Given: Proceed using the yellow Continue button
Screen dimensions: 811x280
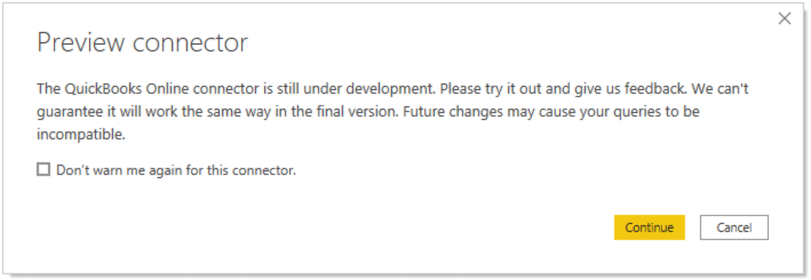Looking at the screenshot, I should [649, 227].
